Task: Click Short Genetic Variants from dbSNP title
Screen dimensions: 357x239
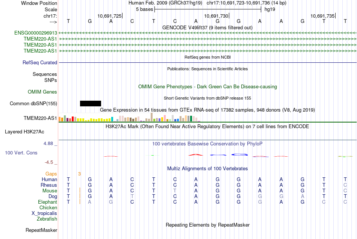Action: (207, 98)
